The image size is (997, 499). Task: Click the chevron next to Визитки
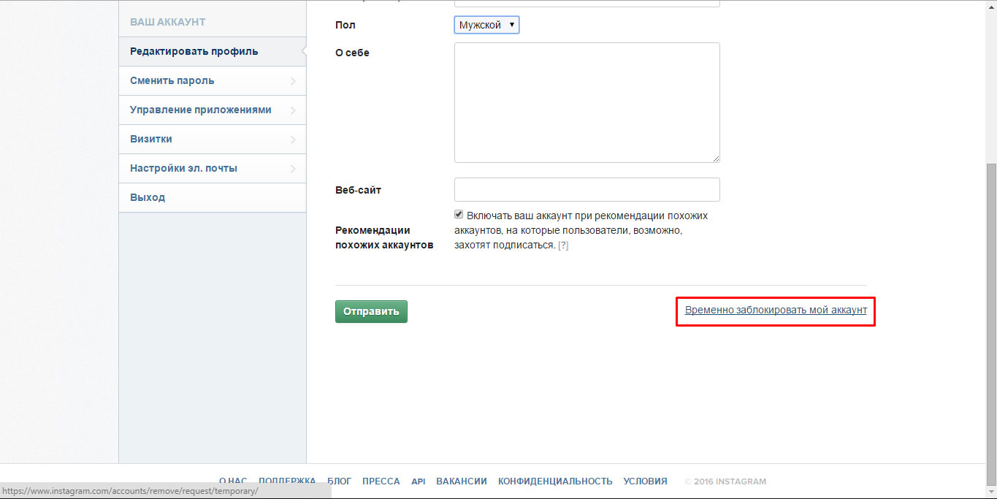click(x=293, y=140)
